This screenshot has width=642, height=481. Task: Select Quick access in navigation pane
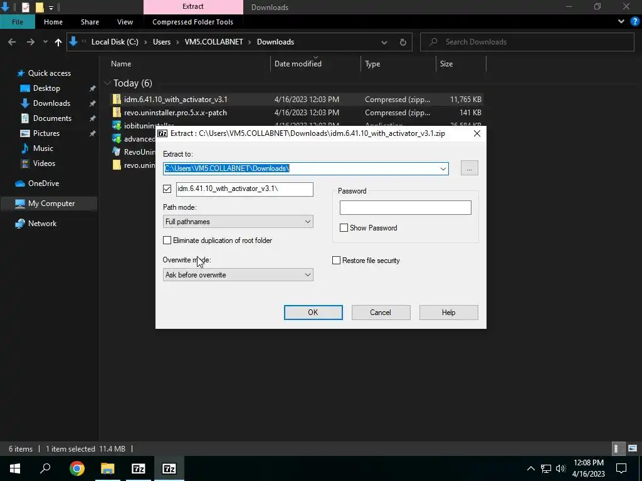tap(49, 73)
